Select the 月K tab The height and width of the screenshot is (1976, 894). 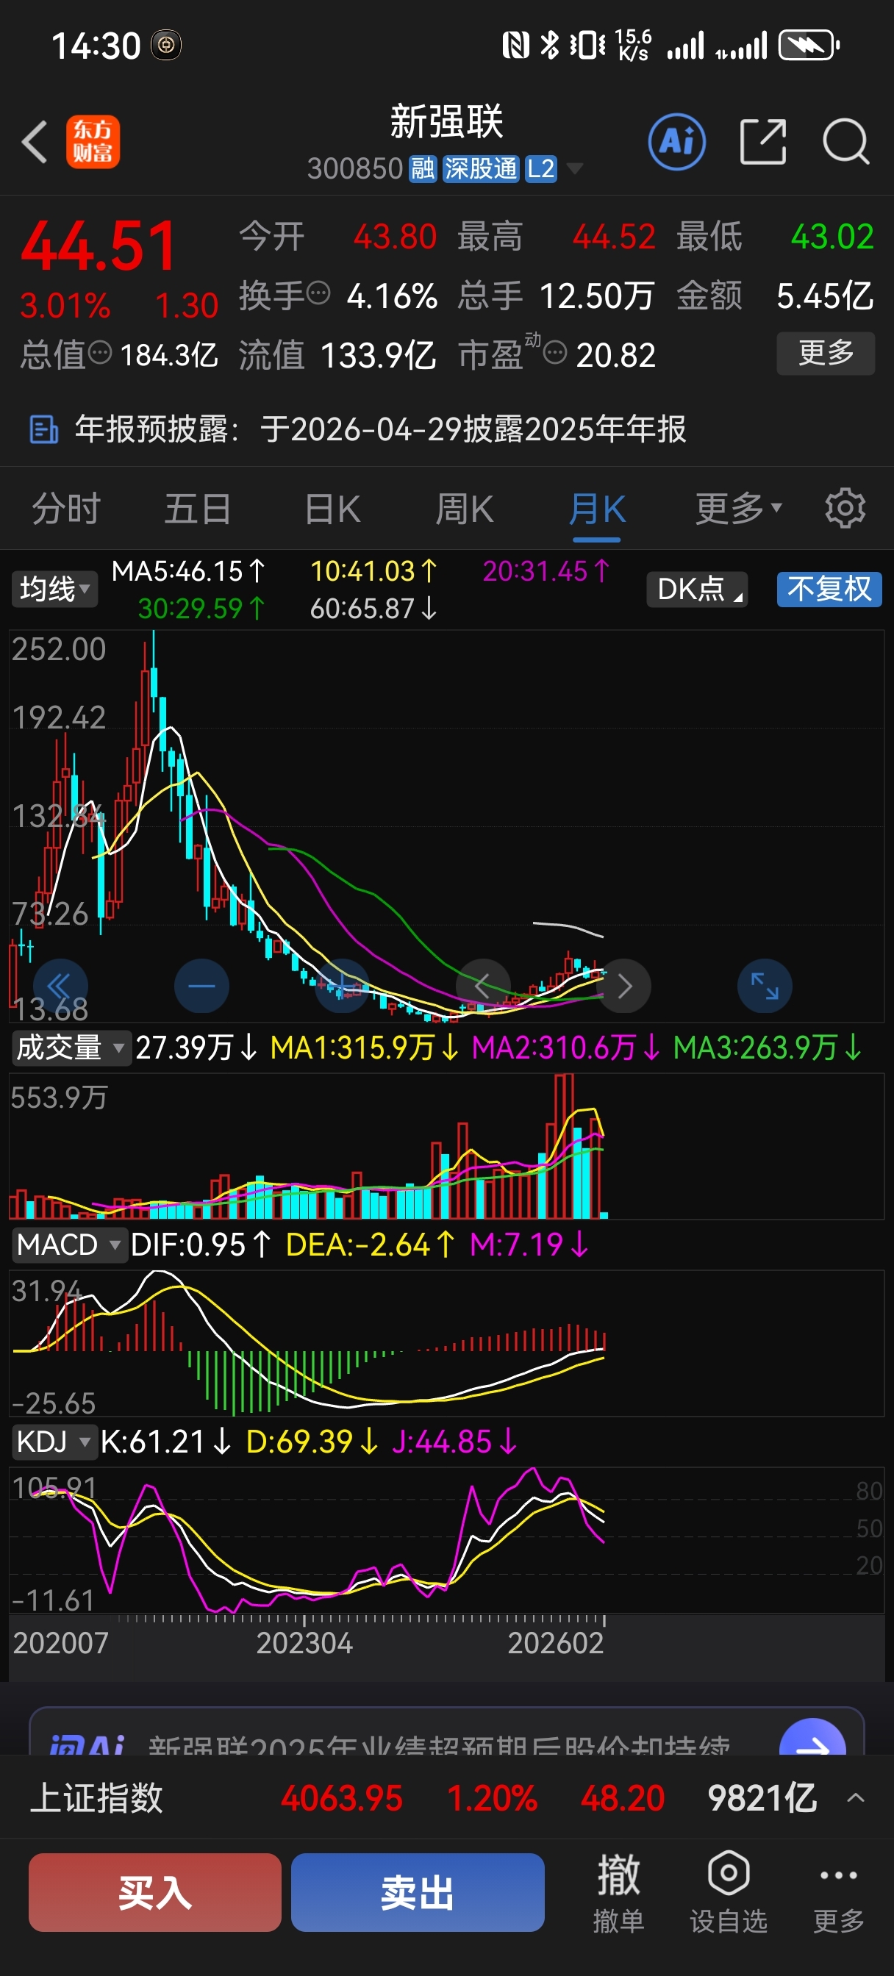click(x=597, y=509)
